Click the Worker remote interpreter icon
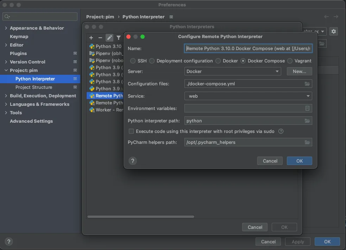346x250 pixels. 92,110
